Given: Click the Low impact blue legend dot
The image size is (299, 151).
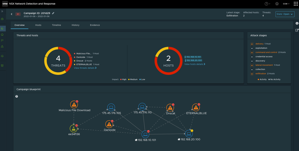Looking at the screenshot, I should pyautogui.click(x=140, y=79).
